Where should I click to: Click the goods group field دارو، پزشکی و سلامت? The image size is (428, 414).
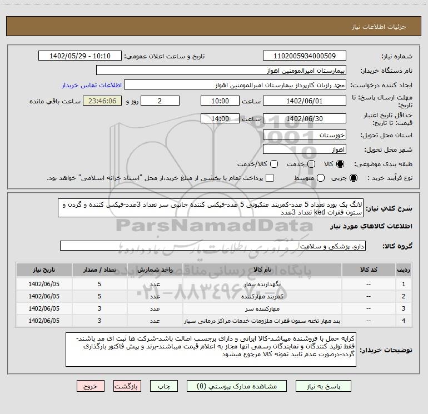click(213, 246)
